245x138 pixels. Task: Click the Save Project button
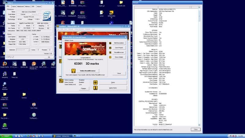tap(119, 48)
